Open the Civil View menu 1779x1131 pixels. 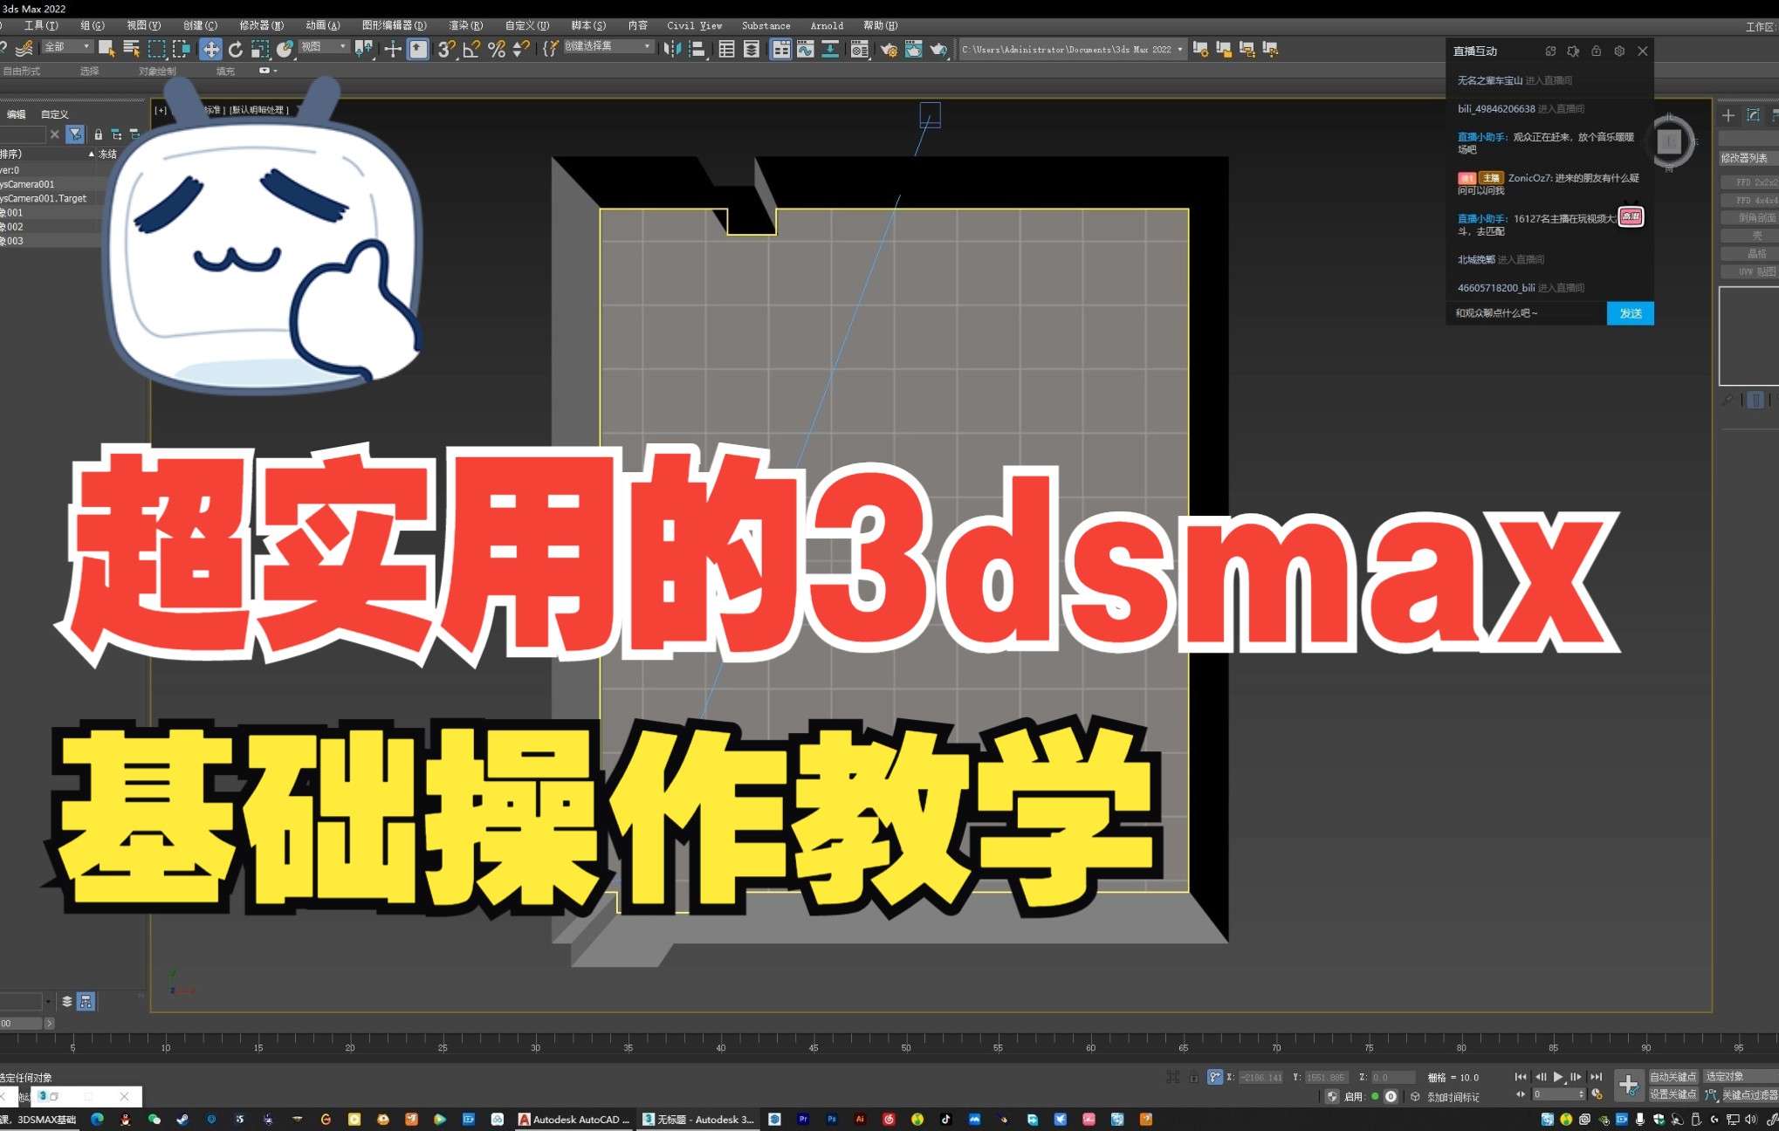pyautogui.click(x=694, y=25)
